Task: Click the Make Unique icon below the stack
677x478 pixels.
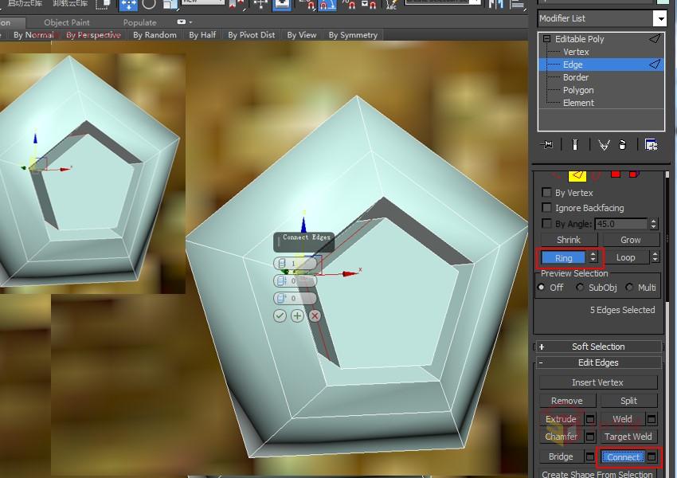Action: 604,144
